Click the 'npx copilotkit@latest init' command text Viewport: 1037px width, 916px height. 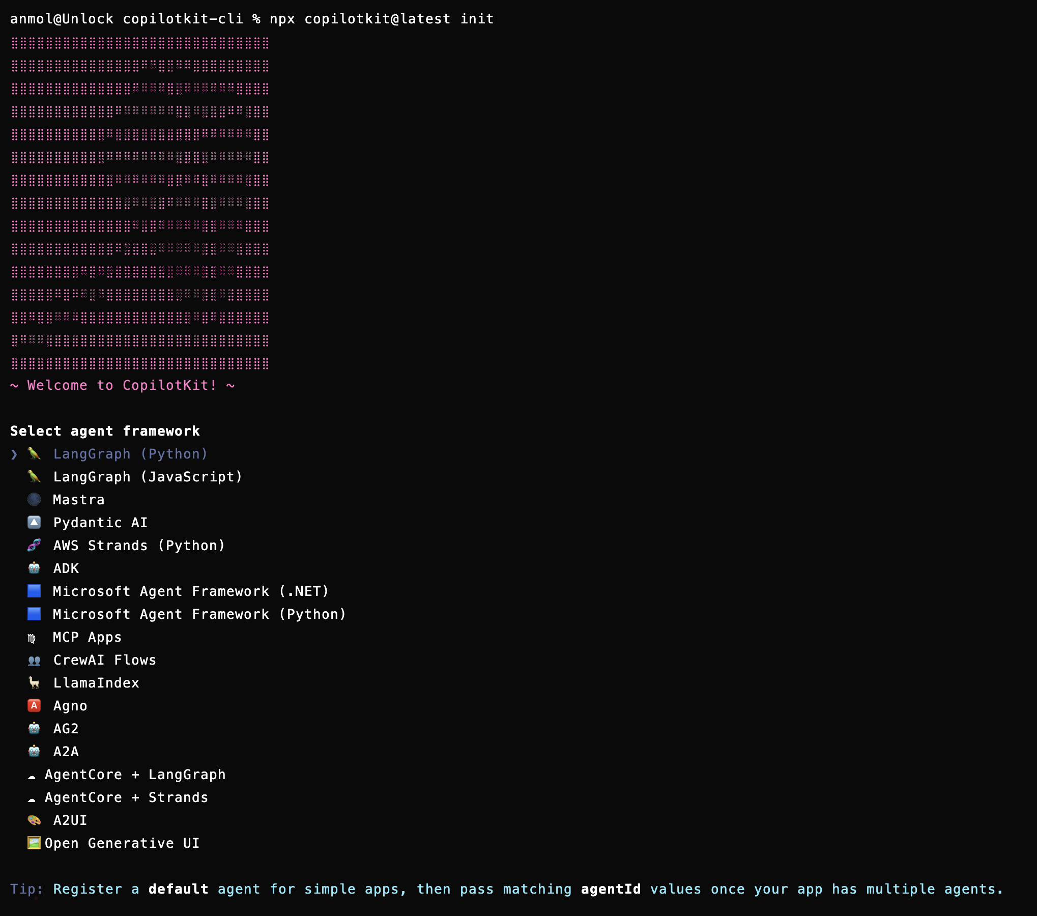click(382, 19)
